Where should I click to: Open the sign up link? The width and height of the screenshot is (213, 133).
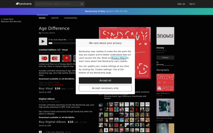[181, 4]
